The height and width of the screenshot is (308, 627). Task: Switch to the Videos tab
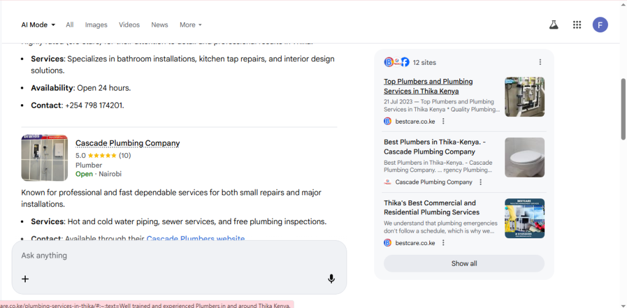129,25
